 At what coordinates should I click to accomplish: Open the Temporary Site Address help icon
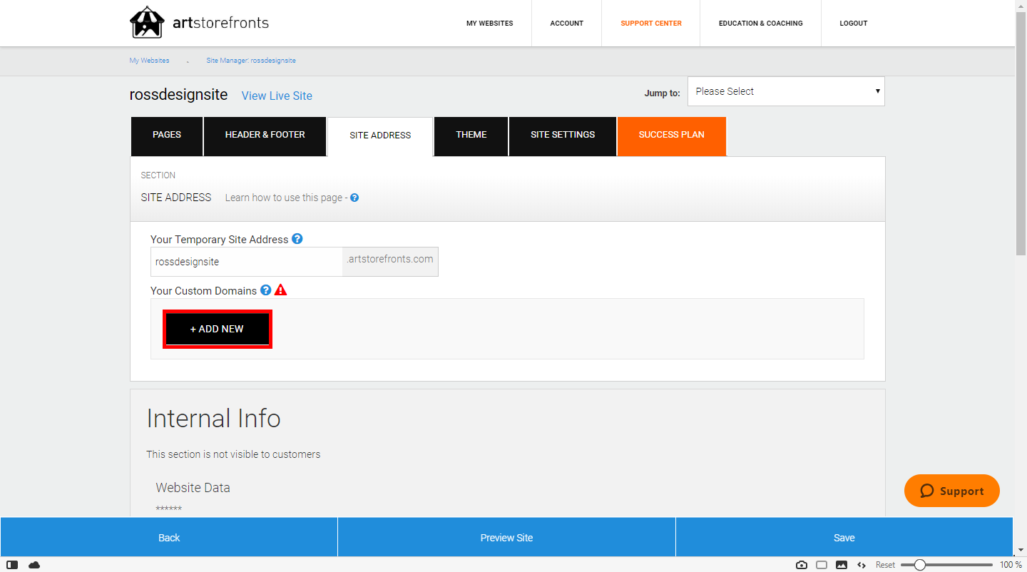pos(297,239)
